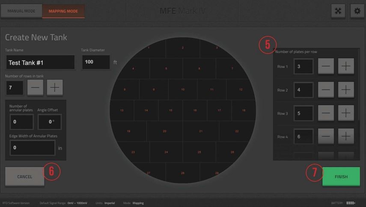Select the Mapping Mode tab

[x=63, y=11]
